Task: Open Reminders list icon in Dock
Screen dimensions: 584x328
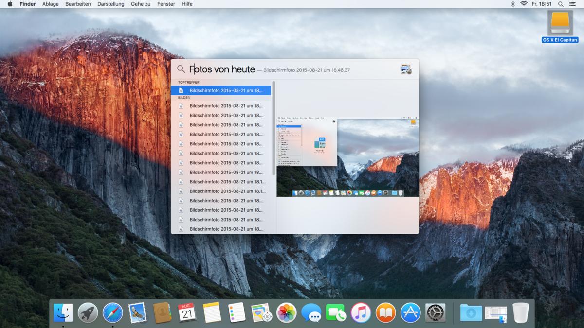Action: pyautogui.click(x=237, y=313)
